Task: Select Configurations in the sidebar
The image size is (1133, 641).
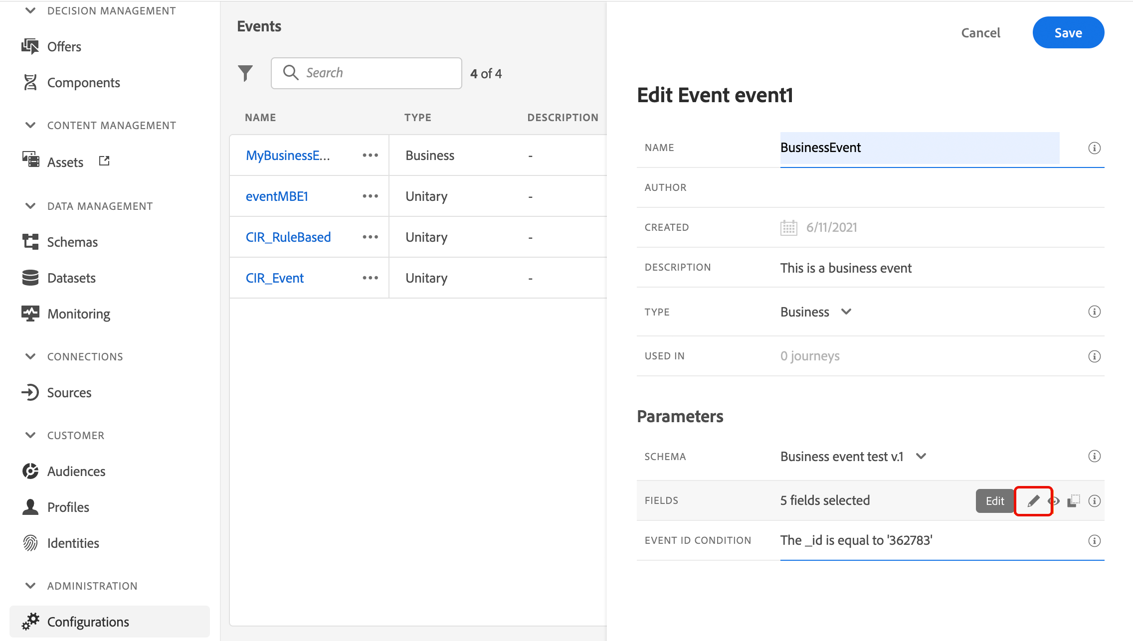Action: [x=88, y=622]
